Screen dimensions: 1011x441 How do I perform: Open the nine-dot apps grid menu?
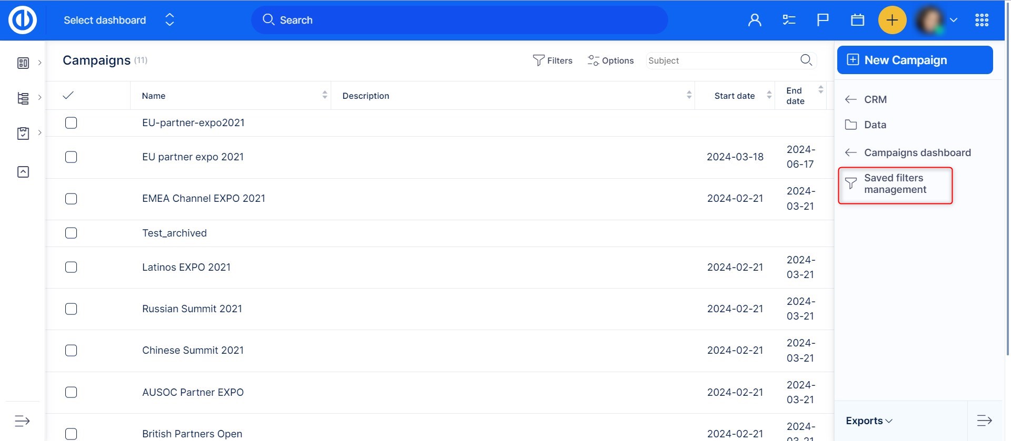982,20
